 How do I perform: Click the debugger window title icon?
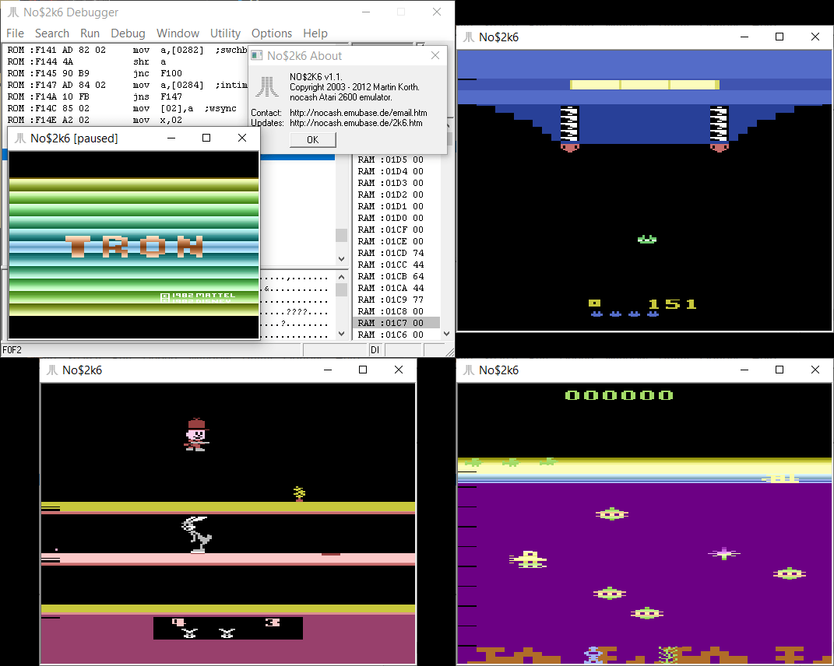12,12
